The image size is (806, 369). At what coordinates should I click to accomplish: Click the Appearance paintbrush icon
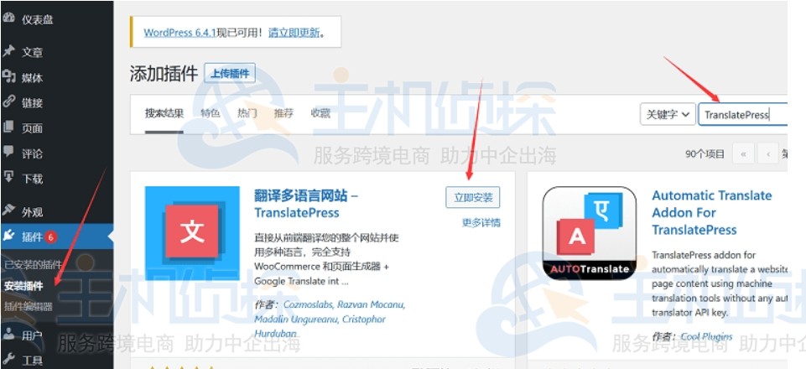8,210
